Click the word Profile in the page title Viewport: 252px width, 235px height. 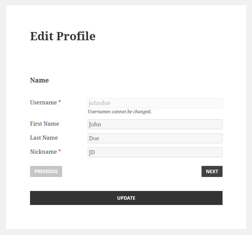pos(76,36)
